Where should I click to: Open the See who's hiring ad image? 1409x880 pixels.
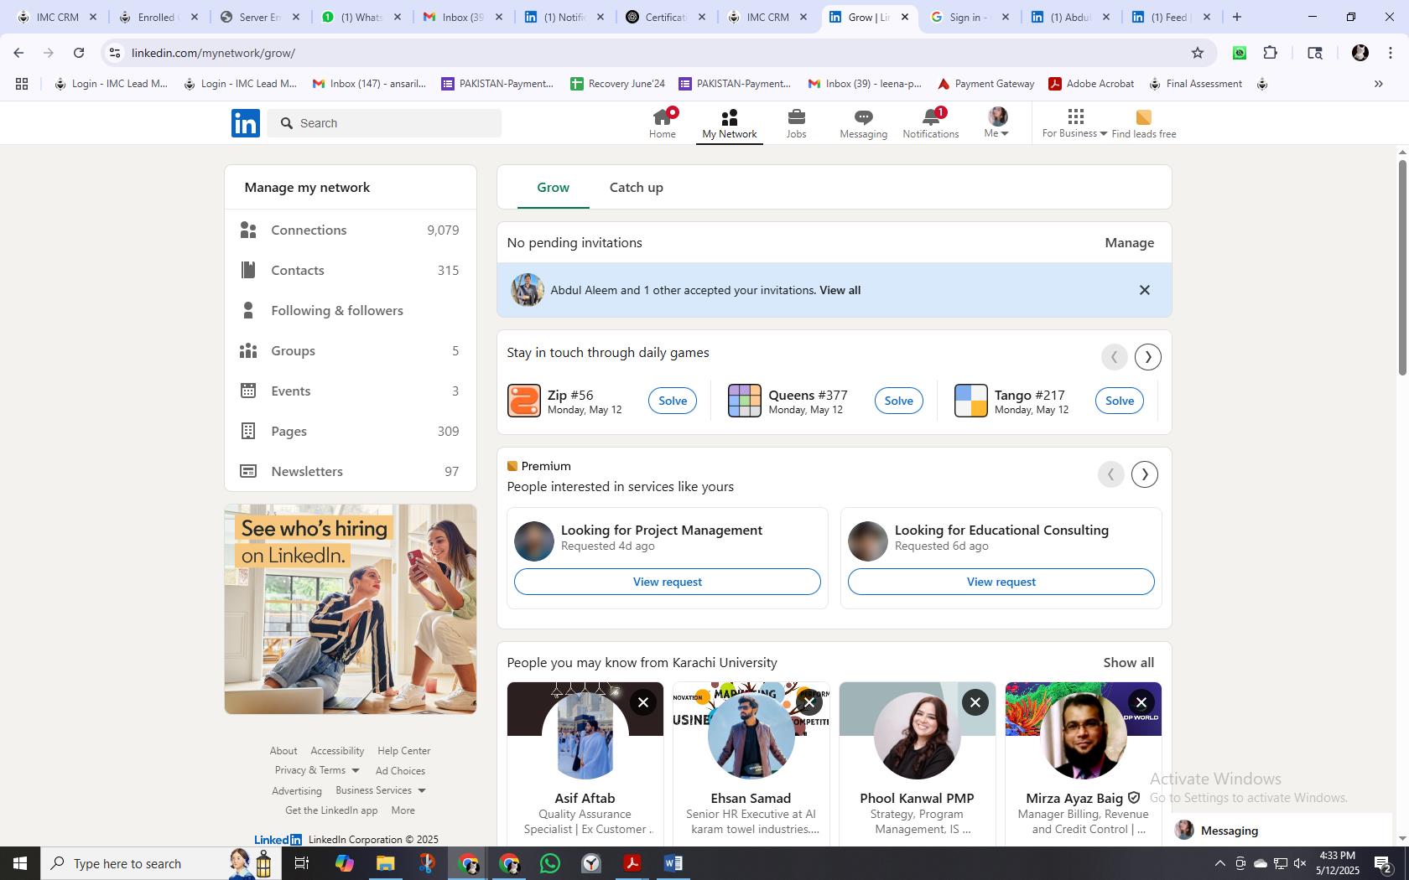351,609
